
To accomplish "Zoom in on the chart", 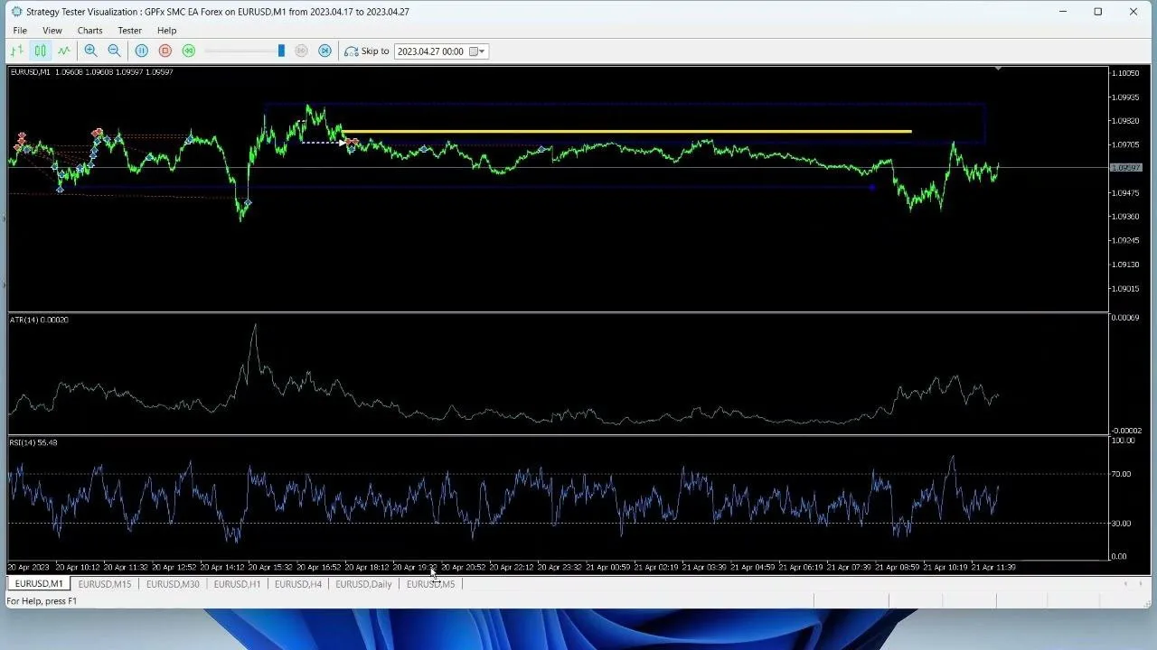I will pyautogui.click(x=90, y=51).
